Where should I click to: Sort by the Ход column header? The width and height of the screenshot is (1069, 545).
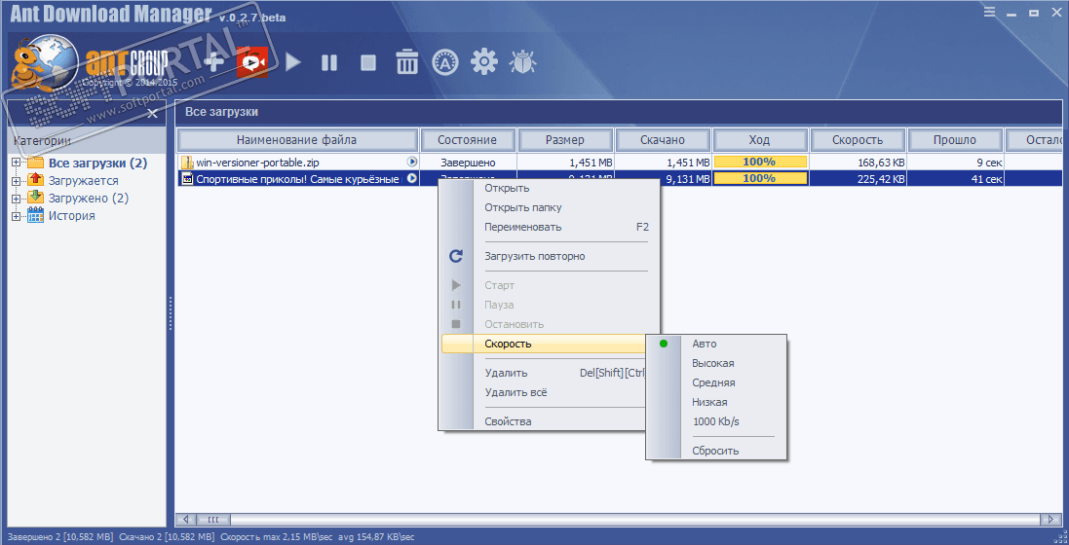tap(760, 140)
